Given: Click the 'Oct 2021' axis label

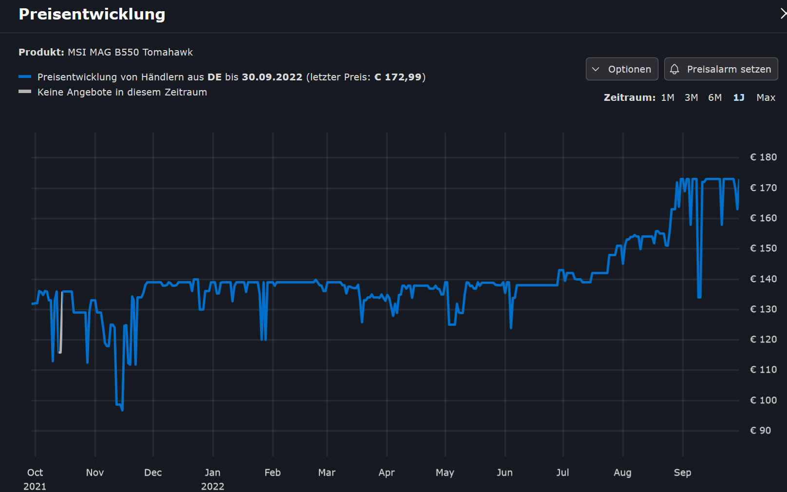Looking at the screenshot, I should pyautogui.click(x=35, y=479).
